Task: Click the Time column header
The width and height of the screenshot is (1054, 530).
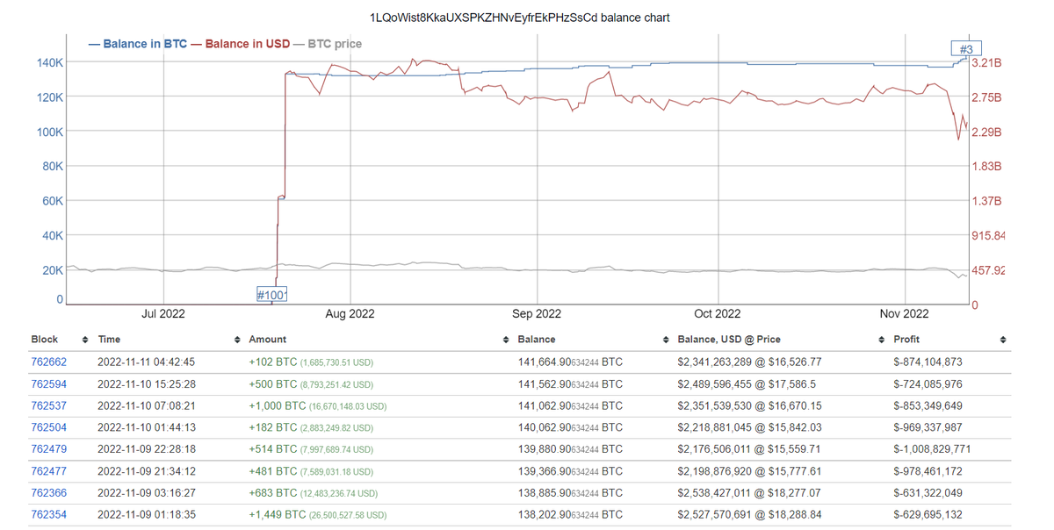Action: point(109,340)
